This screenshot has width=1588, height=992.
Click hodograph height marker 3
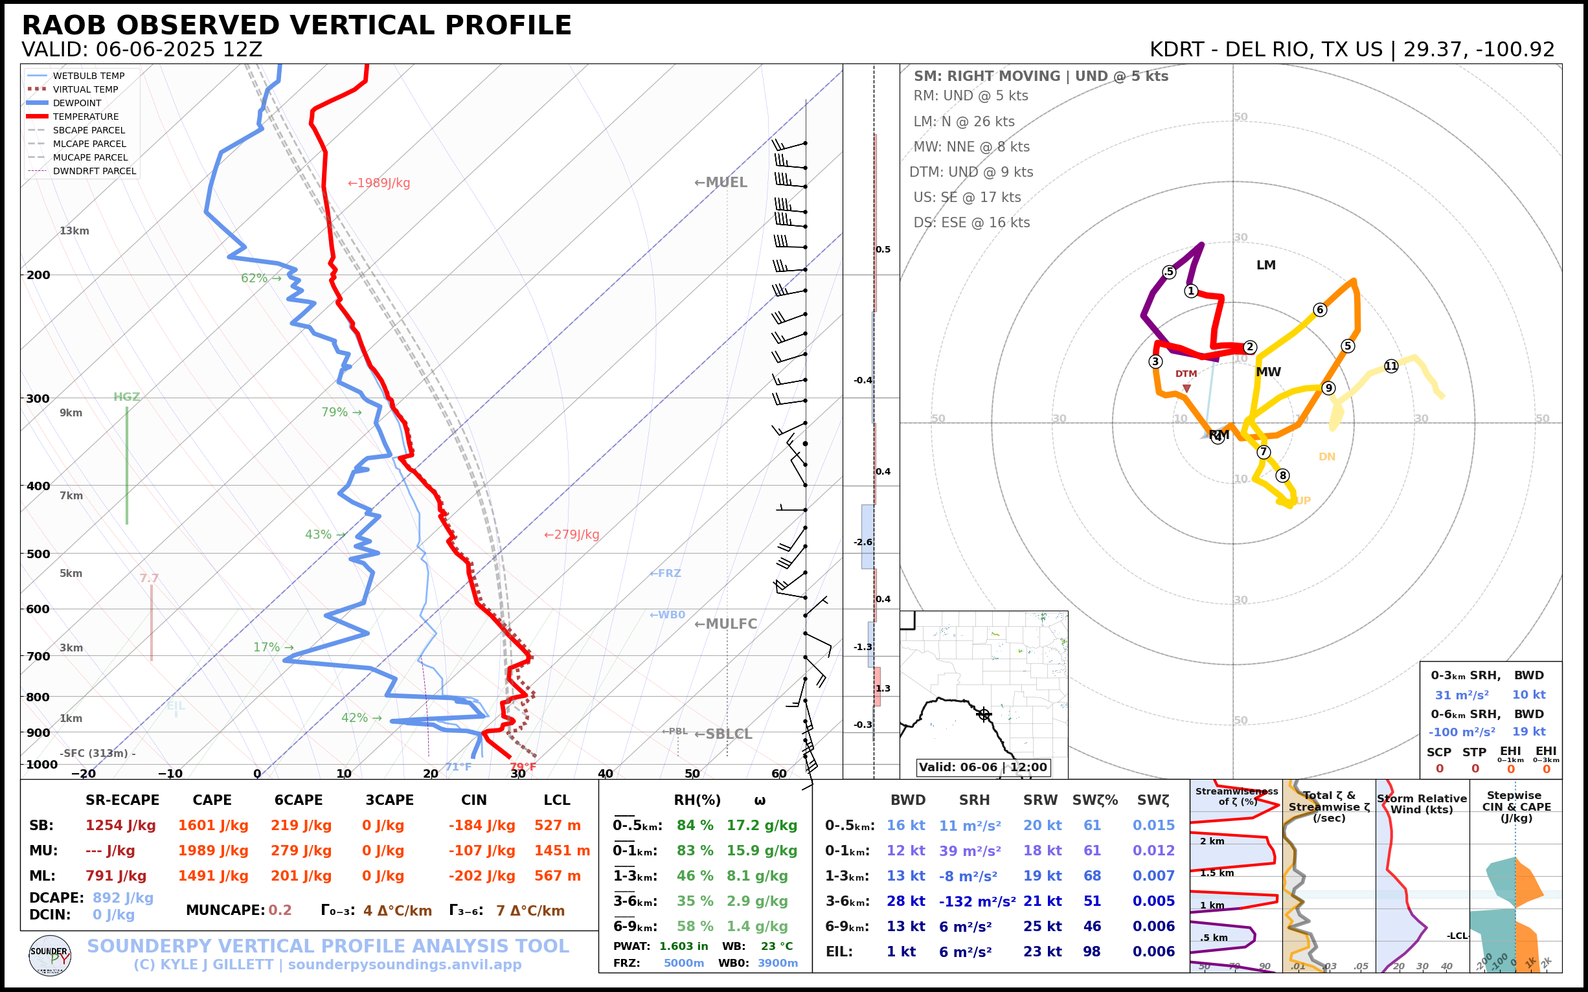[1155, 361]
